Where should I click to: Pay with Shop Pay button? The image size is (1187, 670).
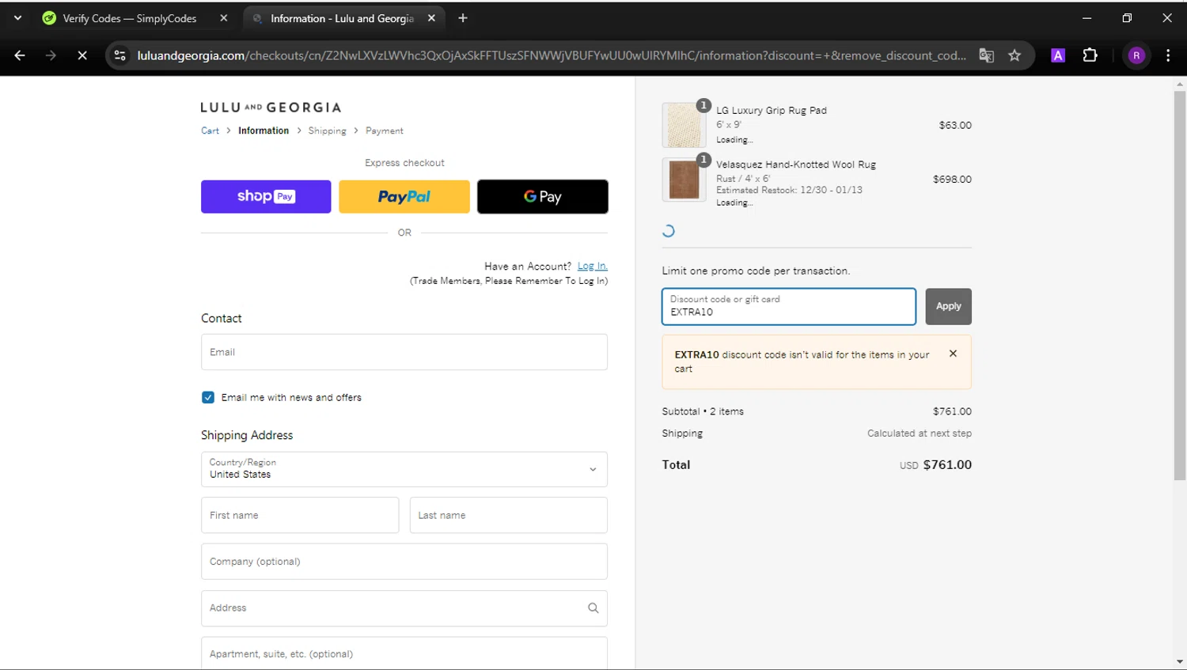(x=266, y=196)
